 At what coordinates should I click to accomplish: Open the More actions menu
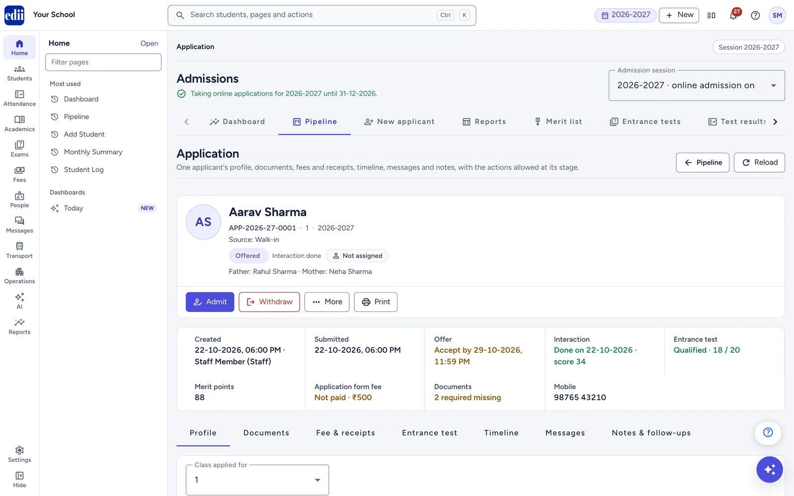pos(327,302)
